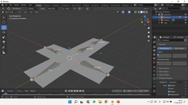
Task: Activate the Scale tool
Action: (x=4, y=37)
